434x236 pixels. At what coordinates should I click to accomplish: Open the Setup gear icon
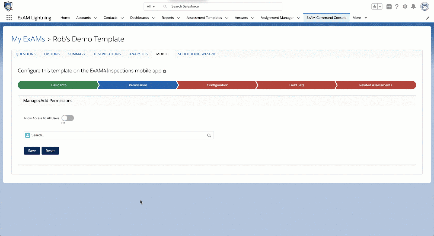coord(405,6)
